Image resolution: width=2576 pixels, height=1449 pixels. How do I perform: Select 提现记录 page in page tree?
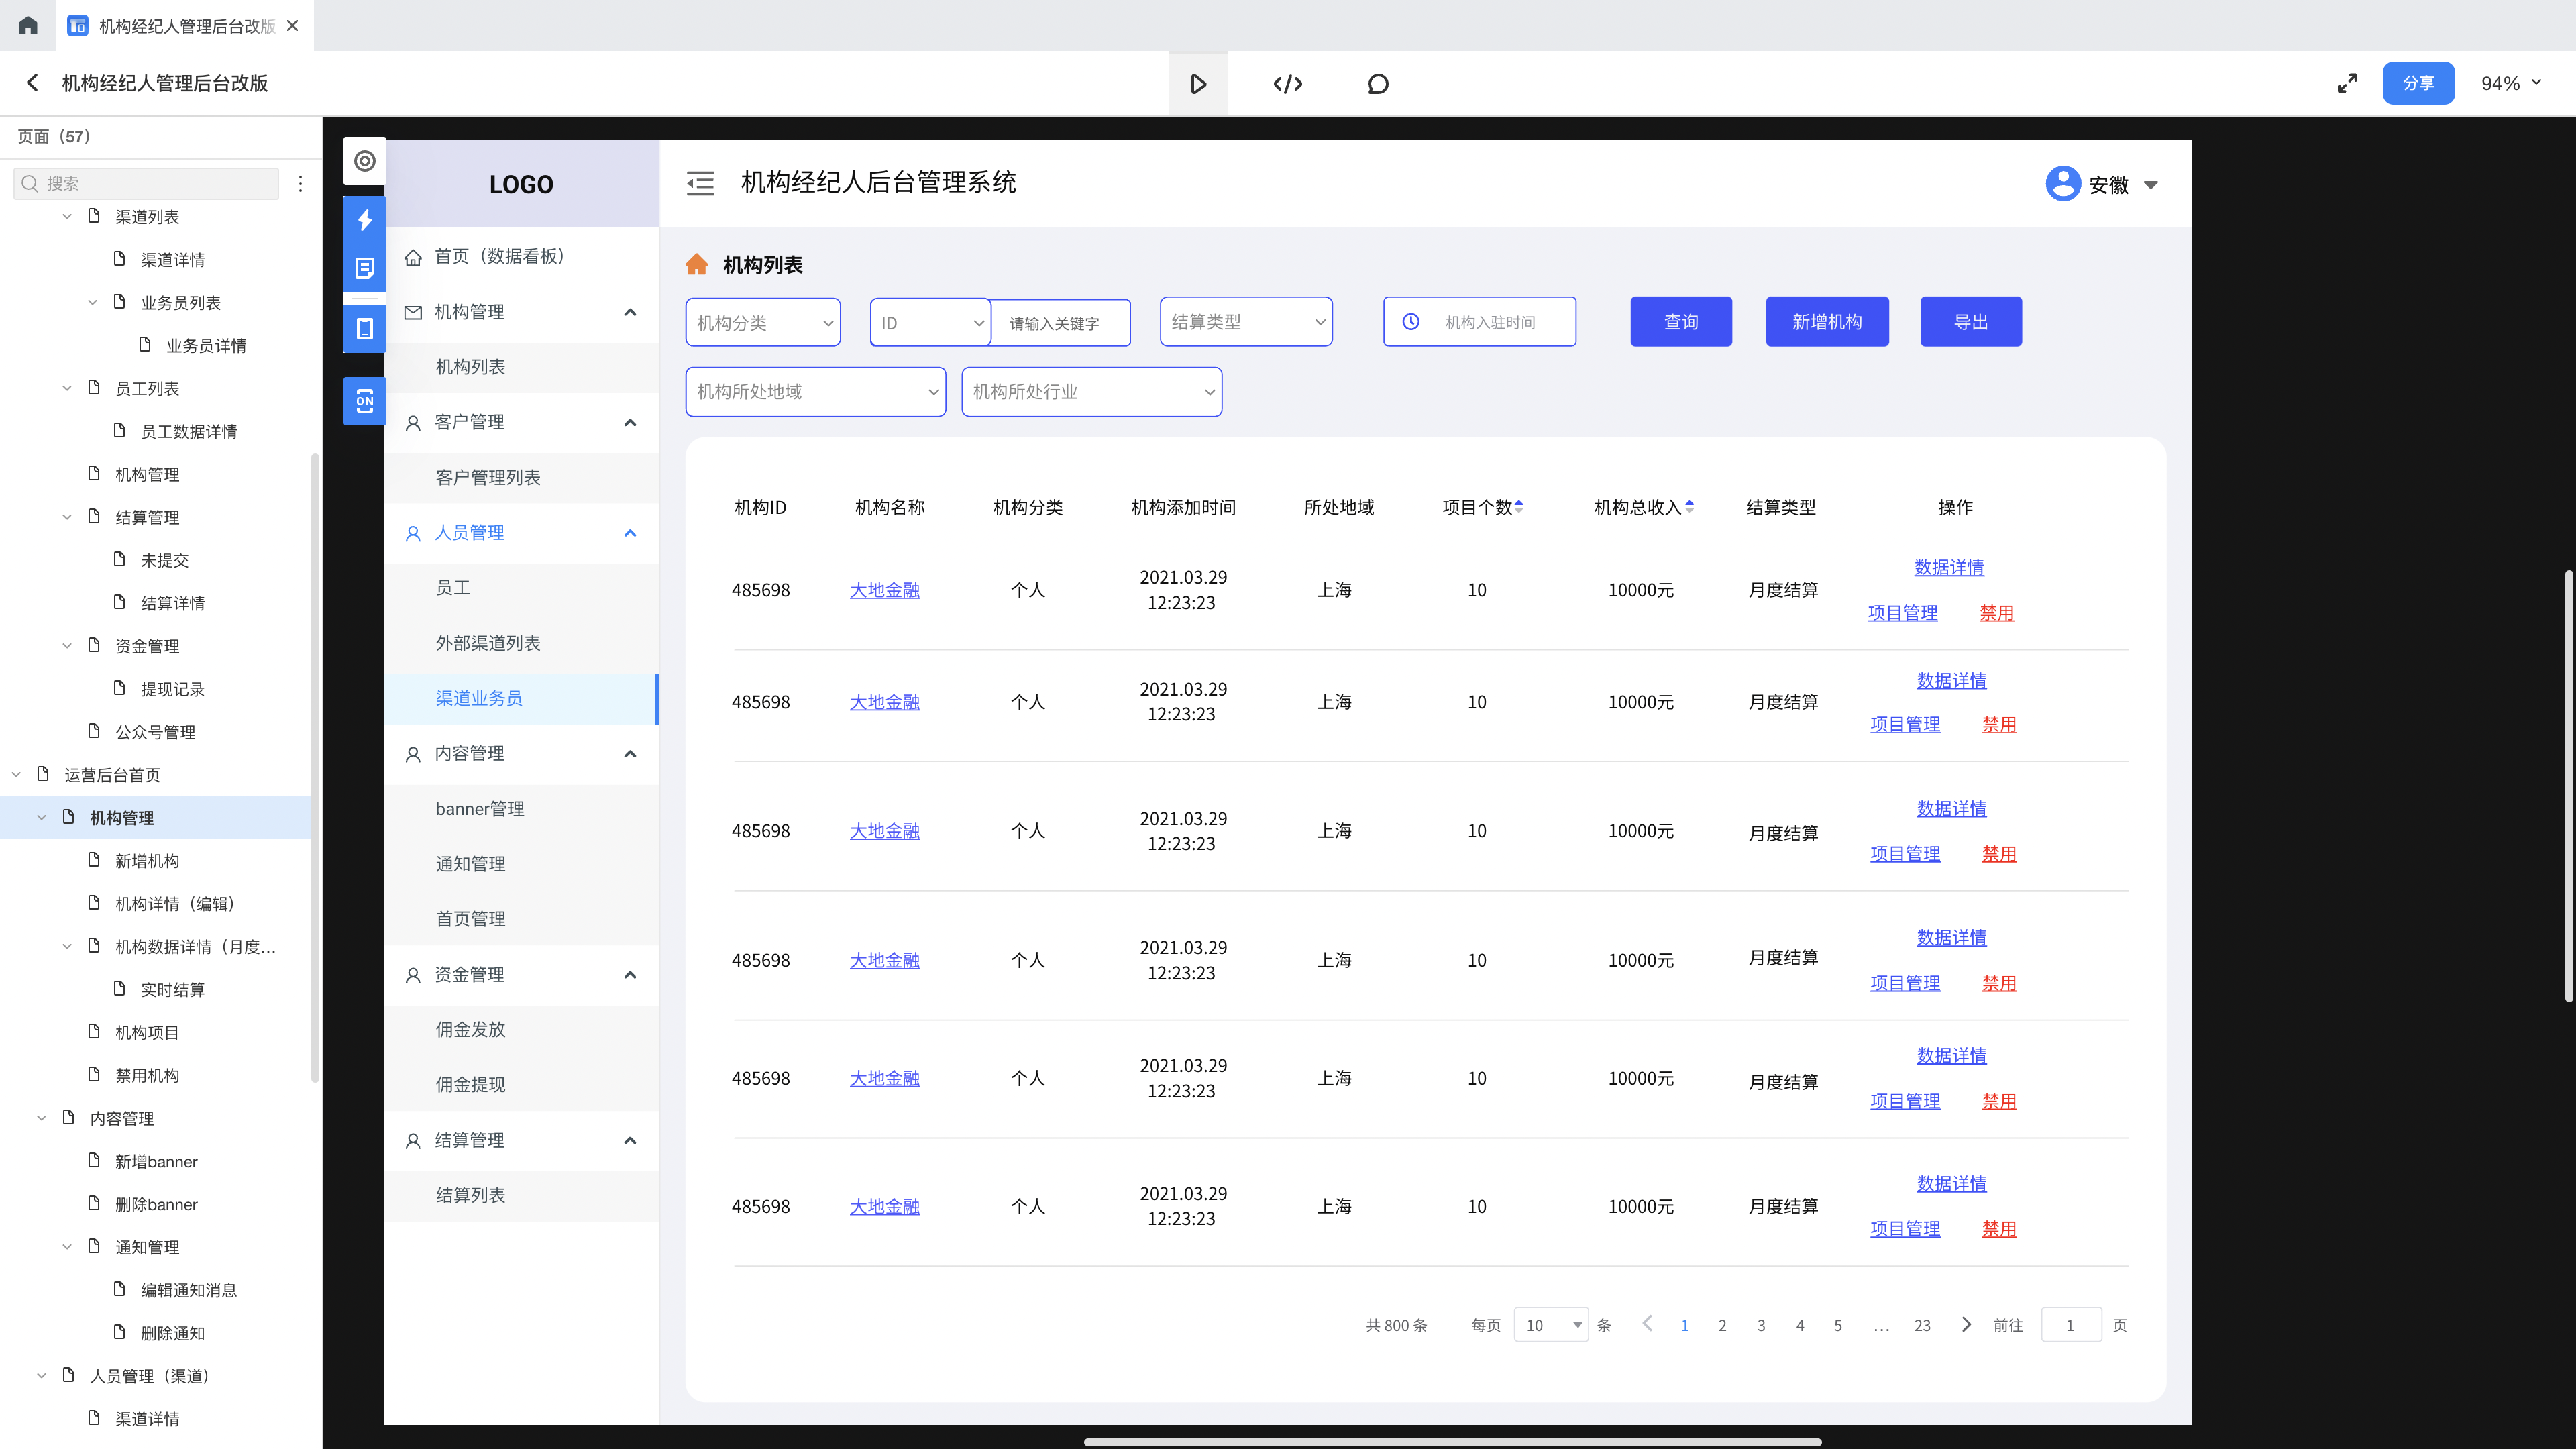point(172,689)
